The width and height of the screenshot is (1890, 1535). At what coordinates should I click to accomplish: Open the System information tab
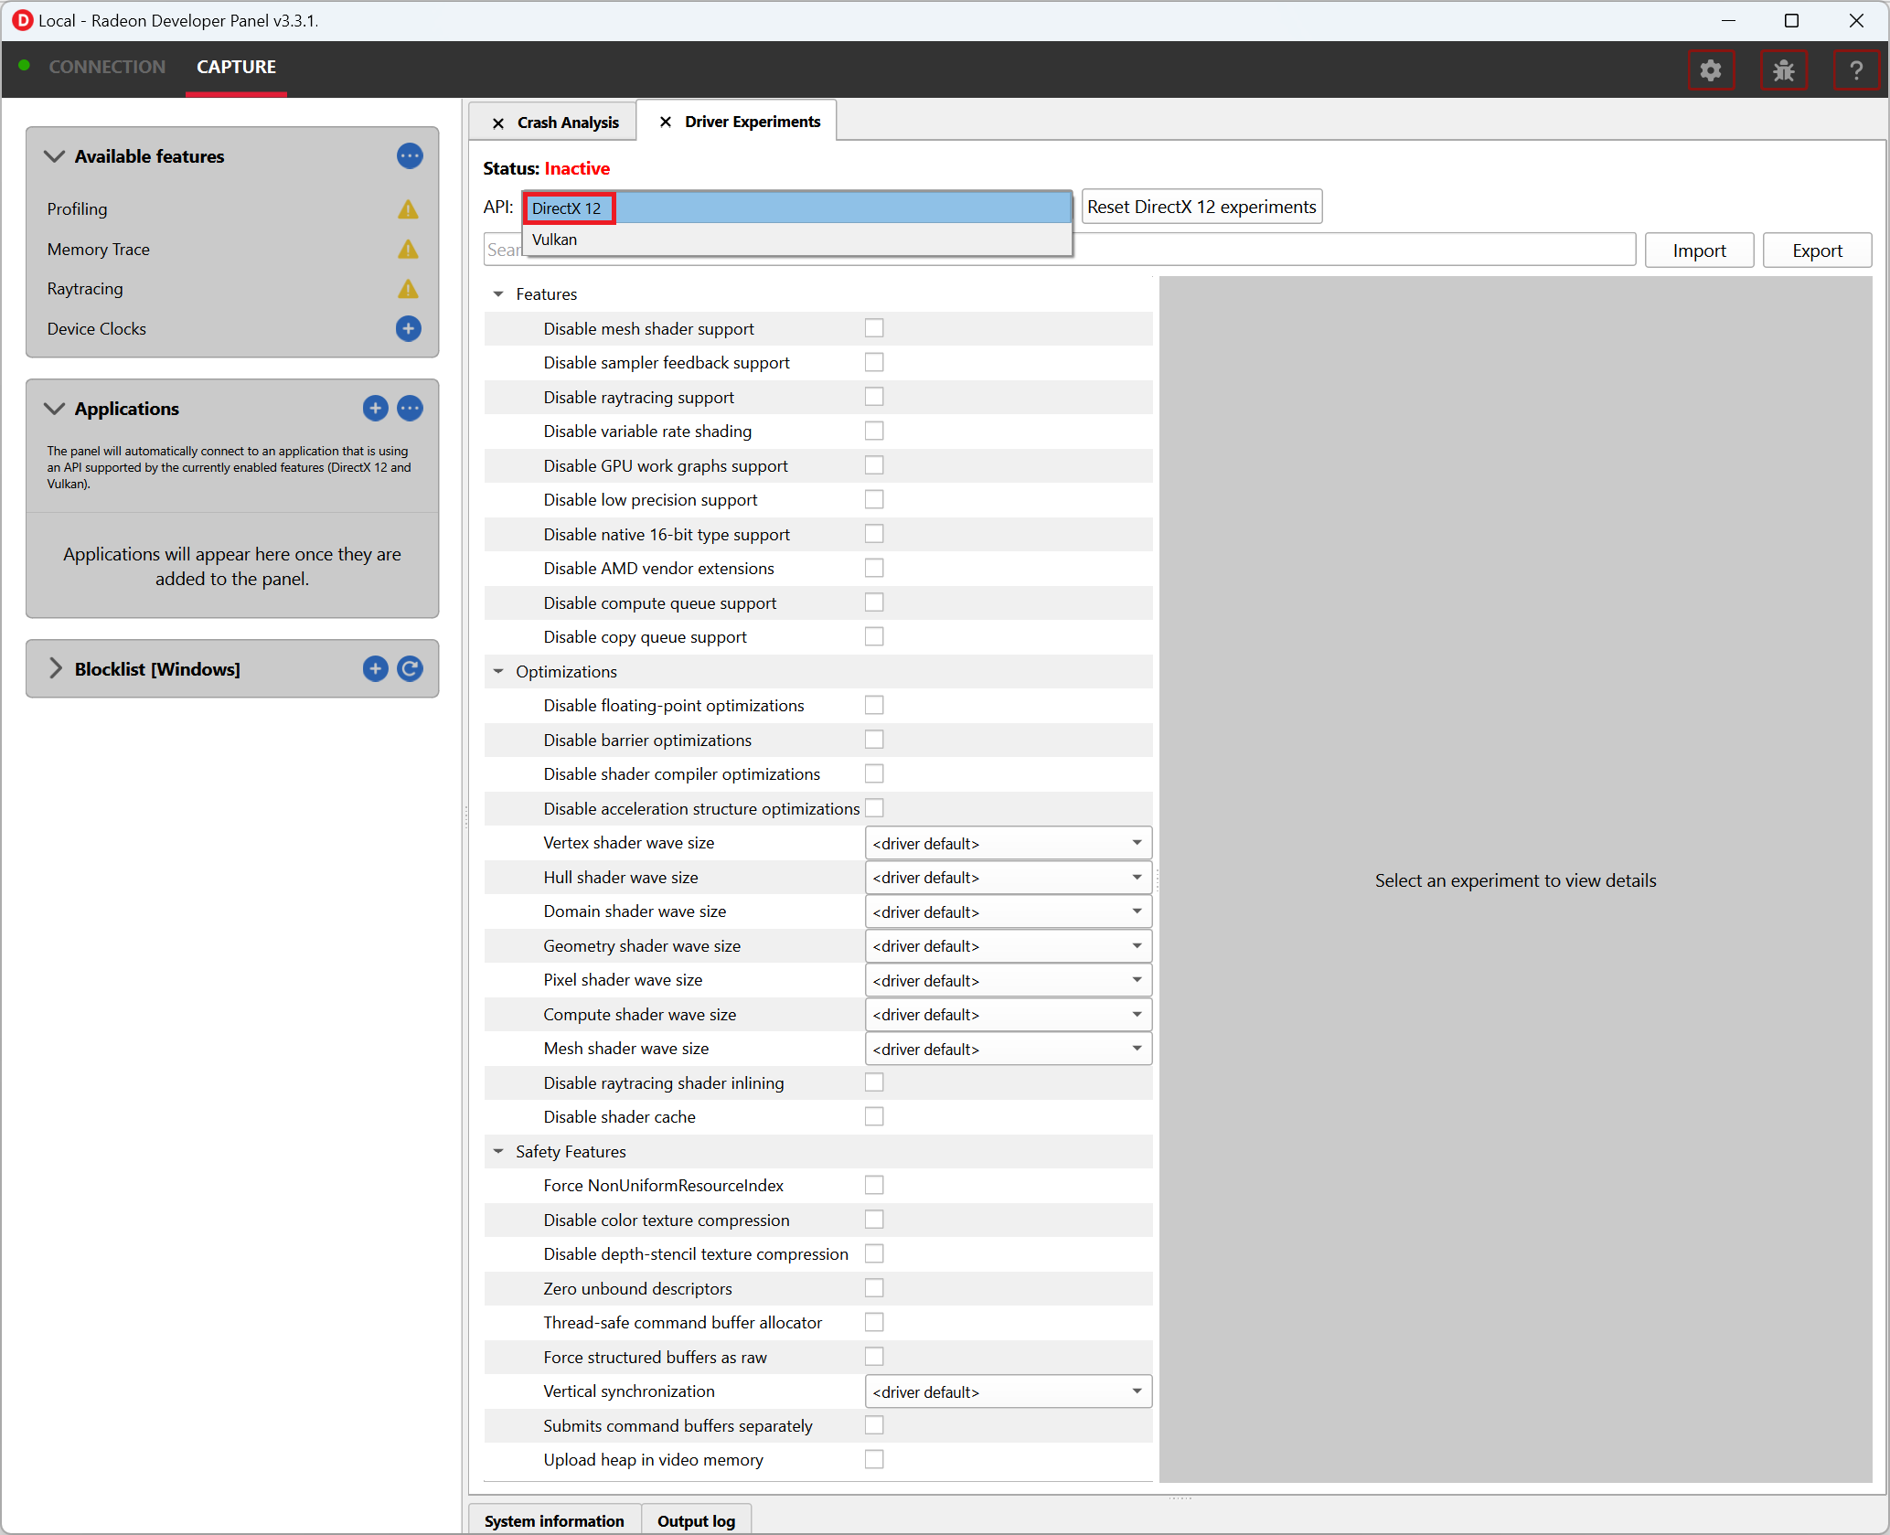click(554, 1520)
